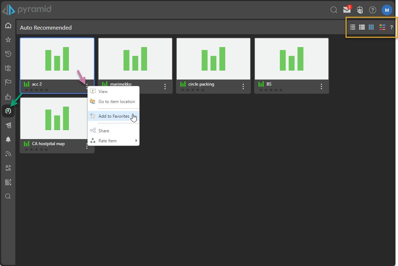Click the mail inbox icon with badge
Viewport: 398px width, 266px height.
347,10
